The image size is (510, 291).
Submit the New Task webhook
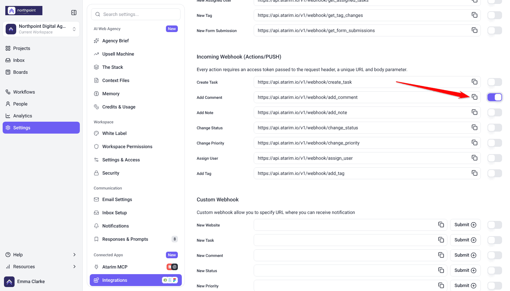click(465, 240)
